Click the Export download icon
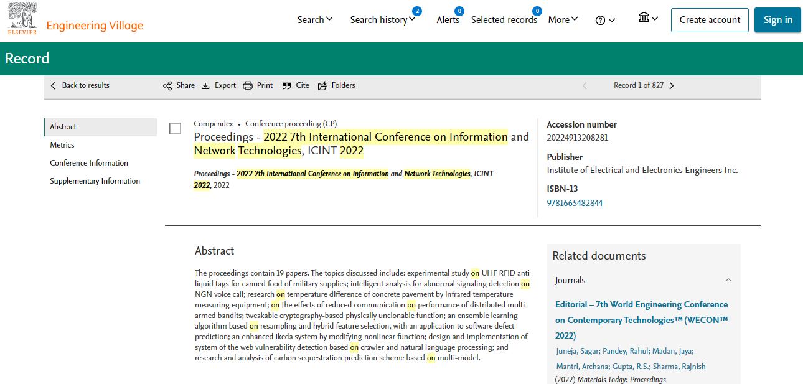 [205, 86]
